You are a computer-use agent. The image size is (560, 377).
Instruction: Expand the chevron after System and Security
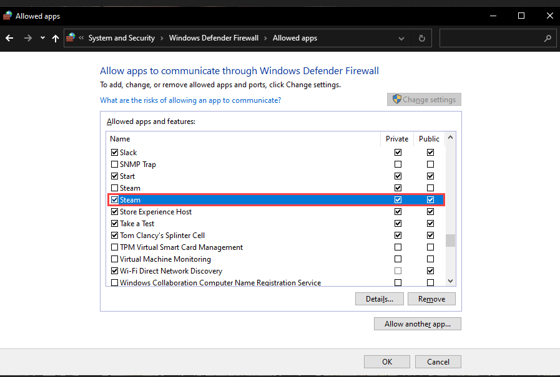click(x=162, y=39)
